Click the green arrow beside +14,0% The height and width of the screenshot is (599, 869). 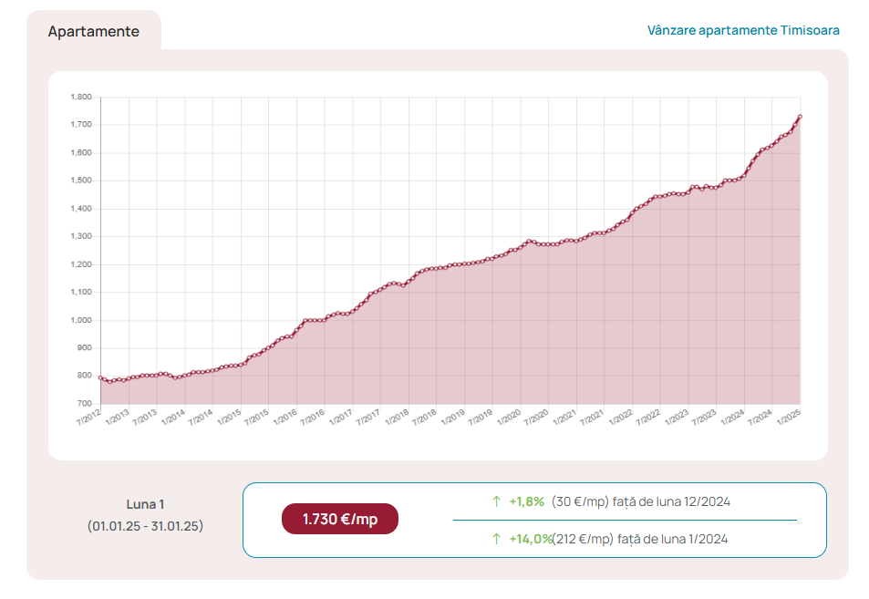tap(496, 539)
